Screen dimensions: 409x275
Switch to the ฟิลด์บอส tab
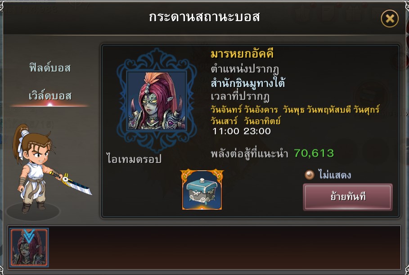coord(50,68)
